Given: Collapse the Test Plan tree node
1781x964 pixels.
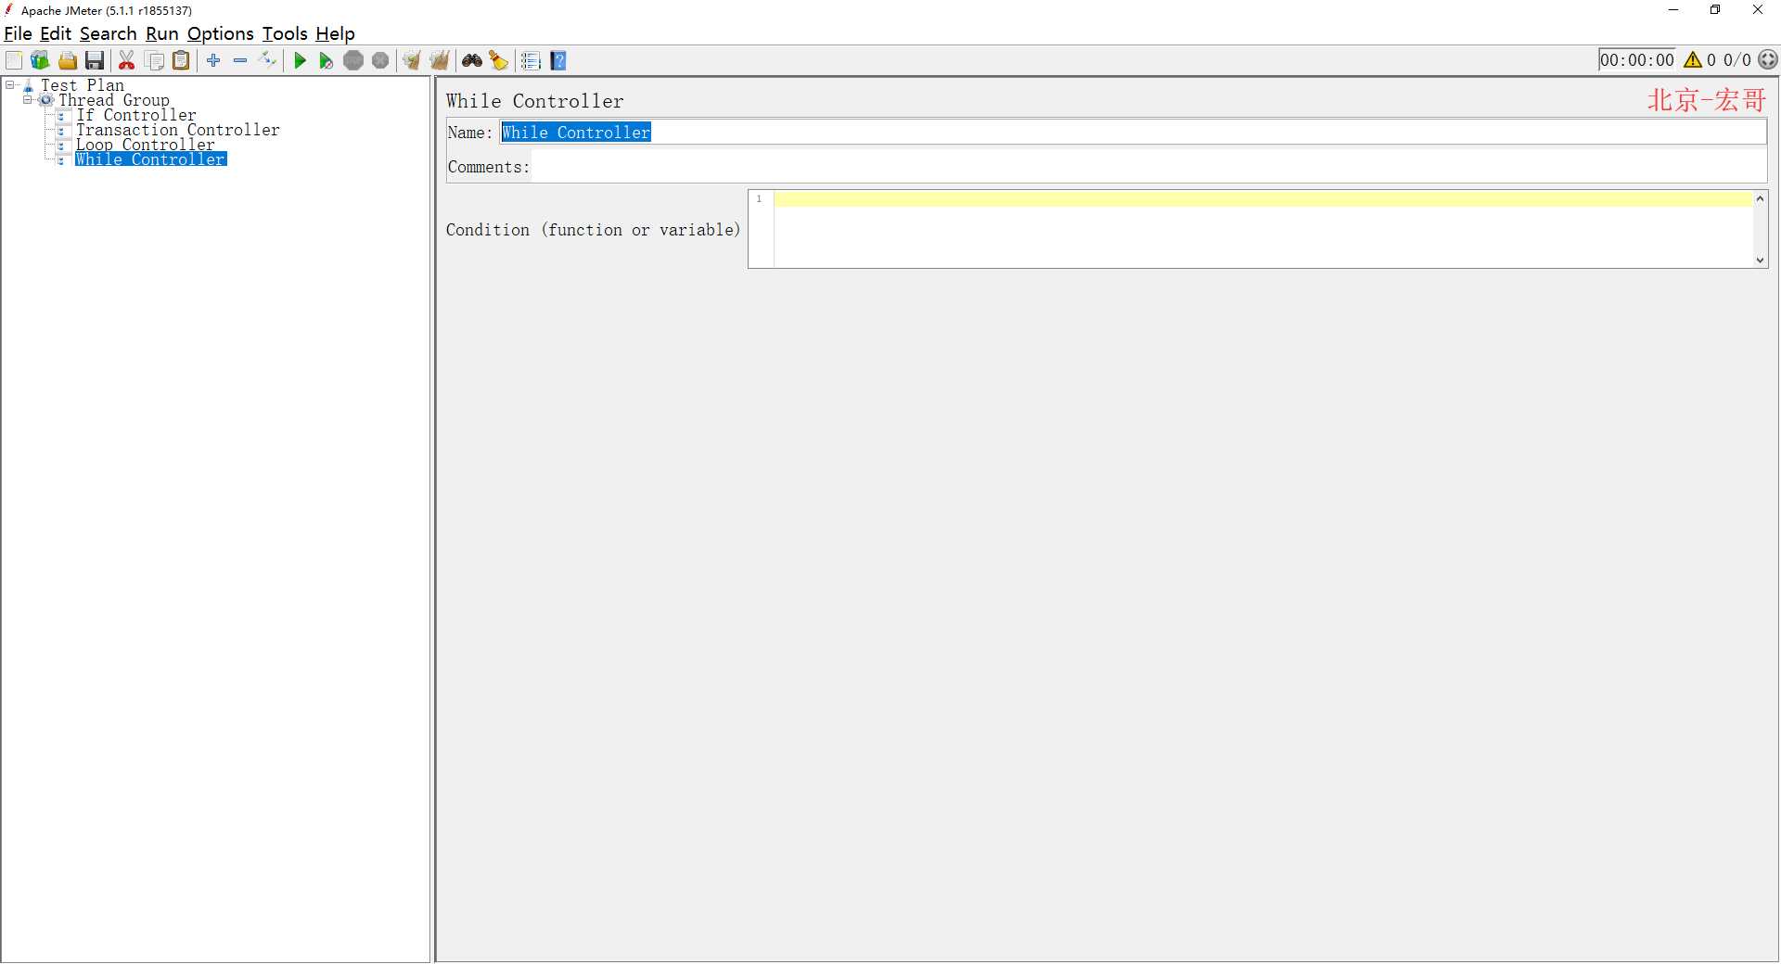Looking at the screenshot, I should click(x=9, y=84).
